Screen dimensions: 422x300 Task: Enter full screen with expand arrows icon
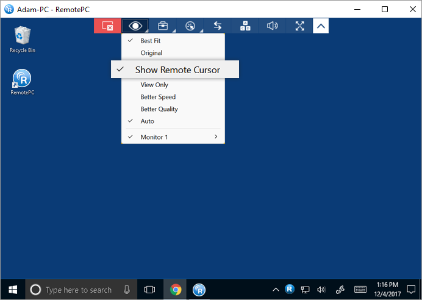tap(300, 26)
